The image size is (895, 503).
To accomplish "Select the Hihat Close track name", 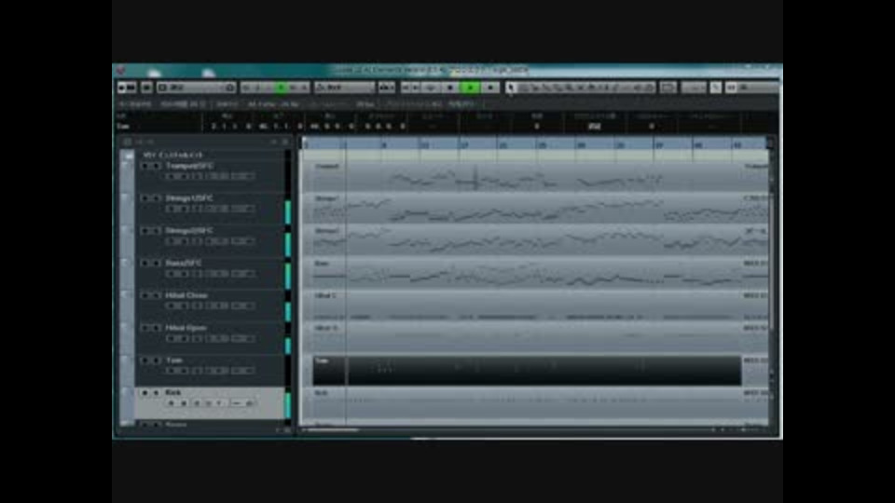I will (x=186, y=295).
